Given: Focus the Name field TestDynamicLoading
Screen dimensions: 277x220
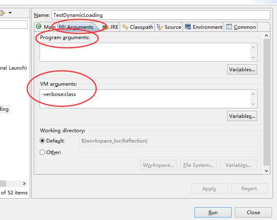Looking at the screenshot, I should coord(161,15).
